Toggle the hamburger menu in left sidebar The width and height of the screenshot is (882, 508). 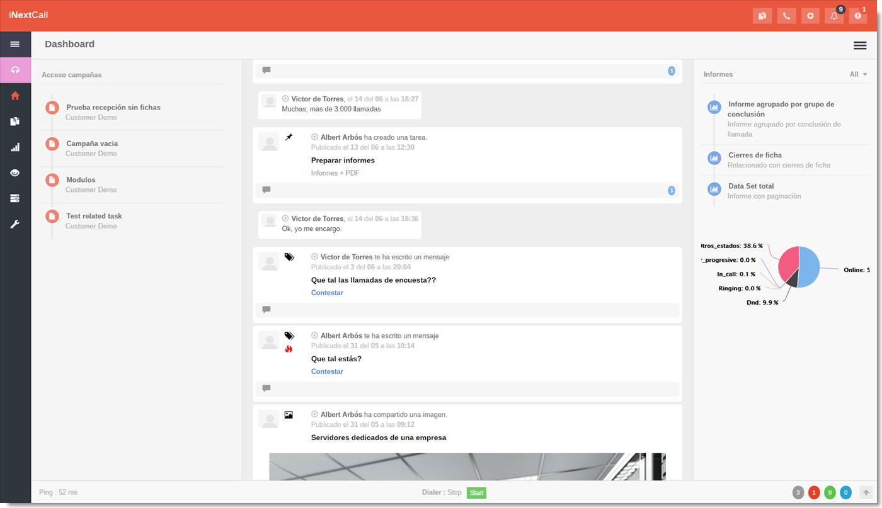(x=15, y=44)
